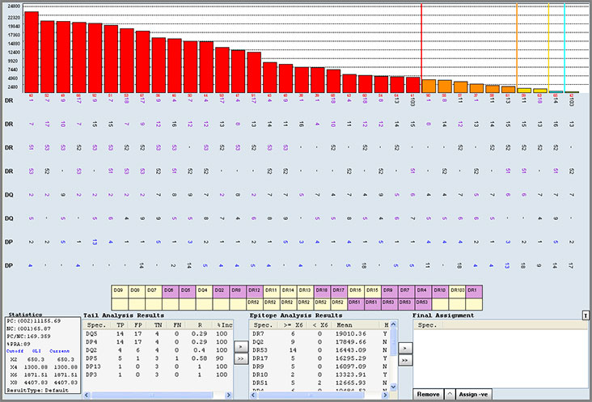Select the cyan cutoff line on chart
The height and width of the screenshot is (402, 592).
click(565, 49)
